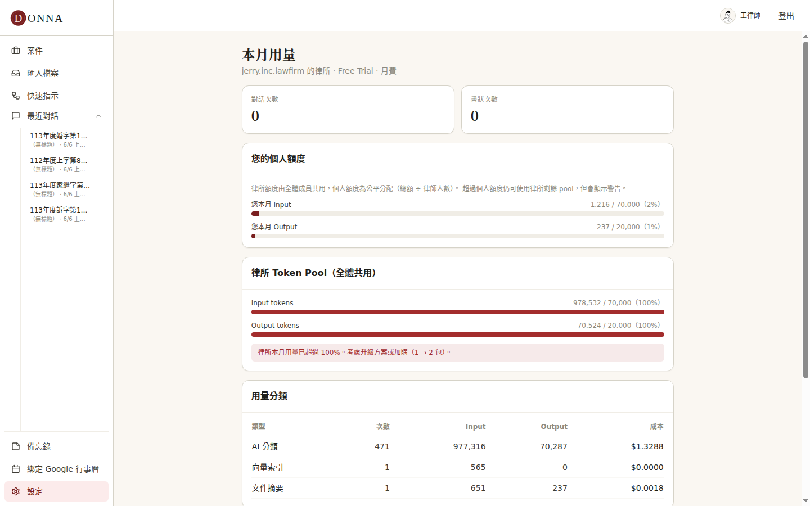Open the 設定 sidebar item
The height and width of the screenshot is (506, 810).
[56, 491]
